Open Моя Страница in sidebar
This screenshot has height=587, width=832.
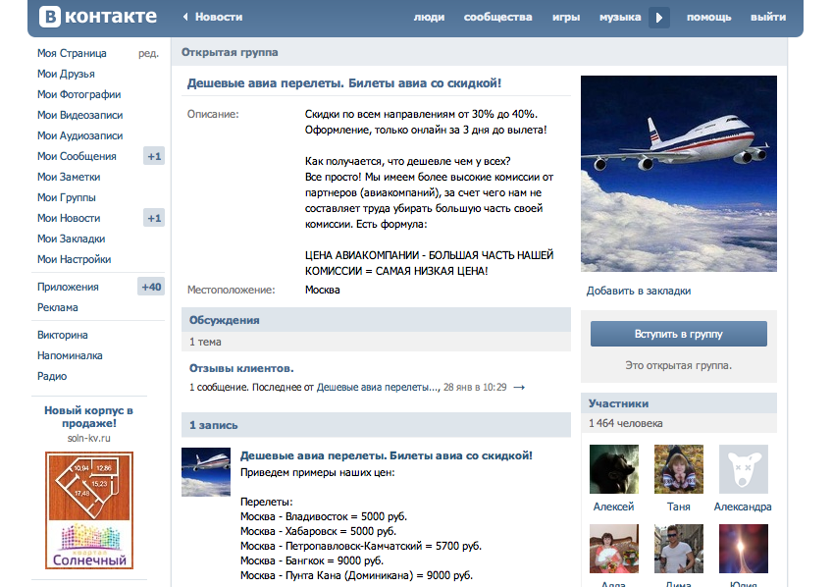(72, 53)
